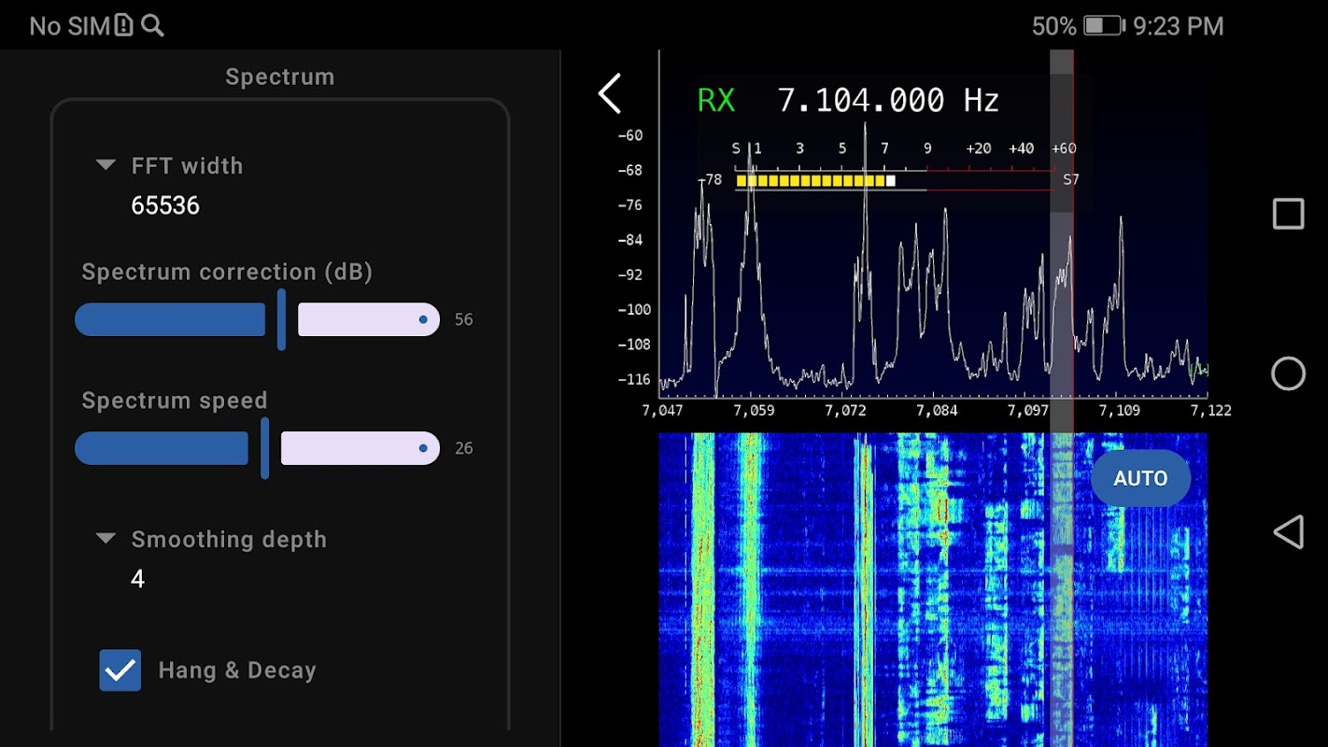The image size is (1328, 747).
Task: Toggle the Hang & Decay checkbox
Action: point(120,670)
